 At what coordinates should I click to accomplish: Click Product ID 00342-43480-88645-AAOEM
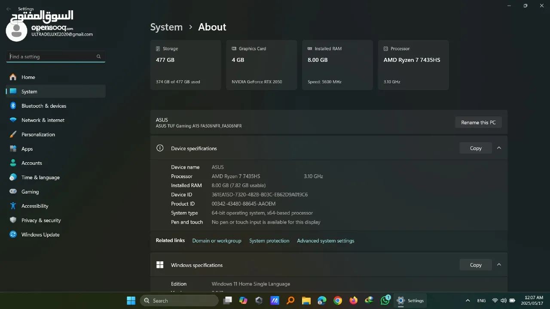click(x=244, y=204)
